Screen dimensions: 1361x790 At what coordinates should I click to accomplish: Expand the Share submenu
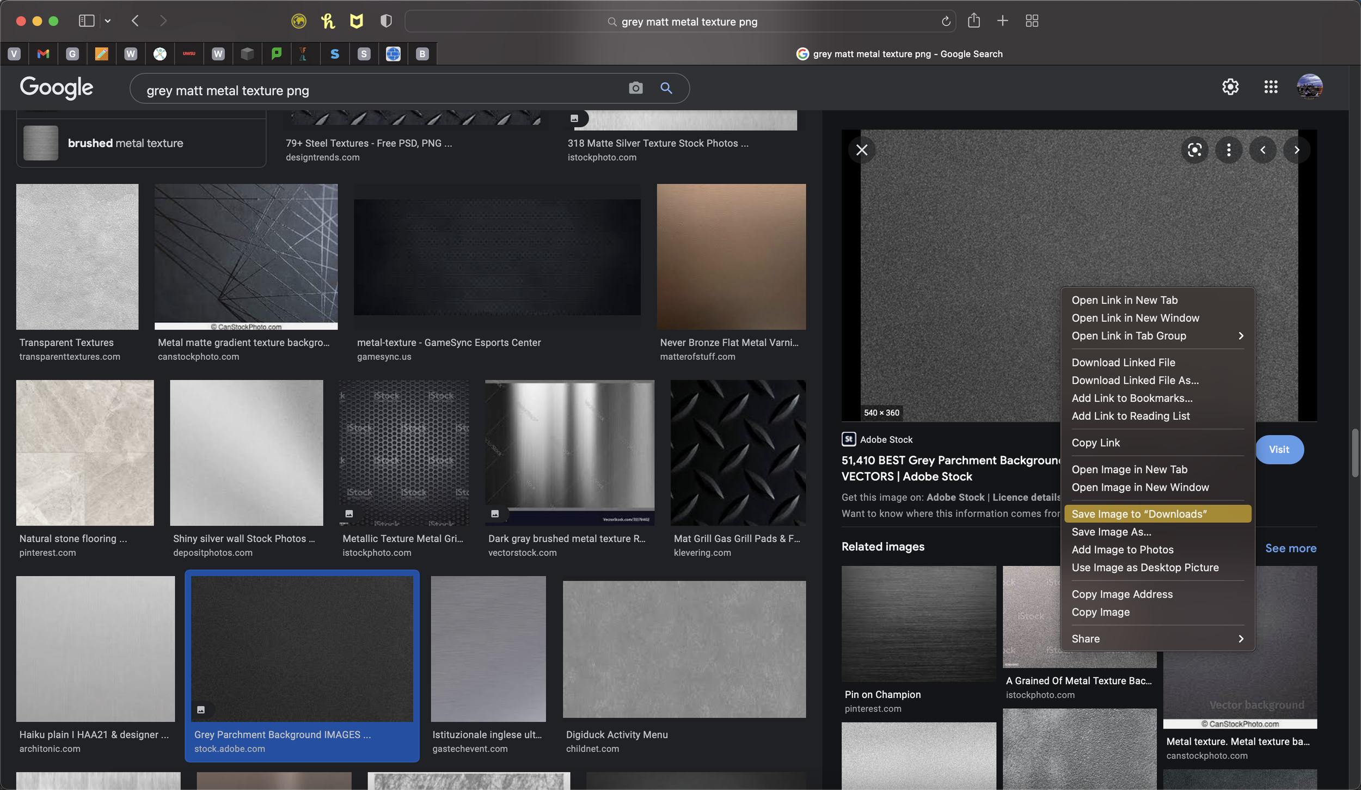[1157, 639]
